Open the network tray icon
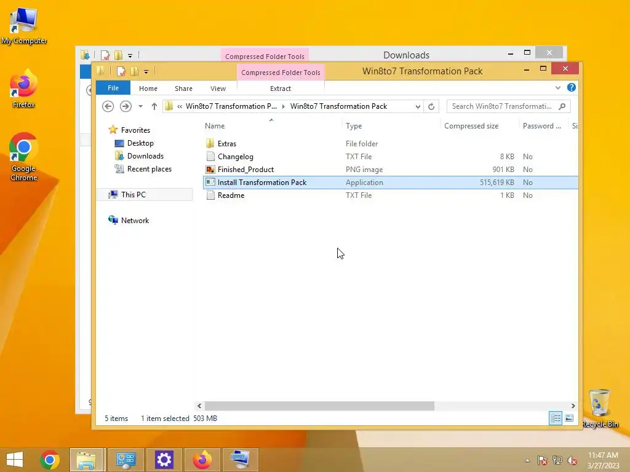Screen dimensions: 630x472 pyautogui.click(x=557, y=460)
